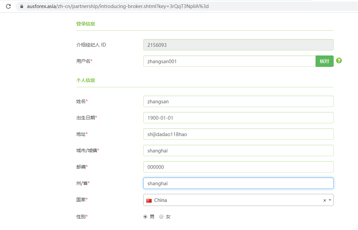Select the 男 gender radio button
The height and width of the screenshot is (230, 358).
(145, 217)
